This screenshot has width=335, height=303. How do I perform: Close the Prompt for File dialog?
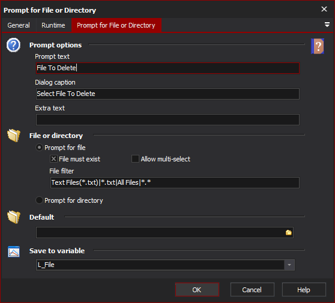pos(324,9)
